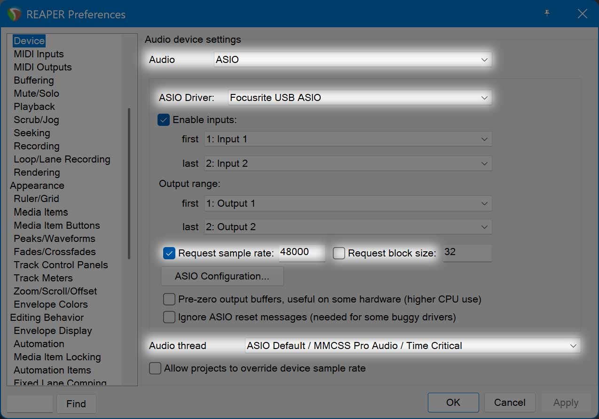Click the Find button
Screen dimensions: 599x419
(x=76, y=404)
